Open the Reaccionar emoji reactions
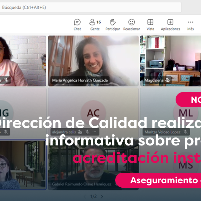Image resolution: width=201 pixels, height=201 pixels. point(131,25)
